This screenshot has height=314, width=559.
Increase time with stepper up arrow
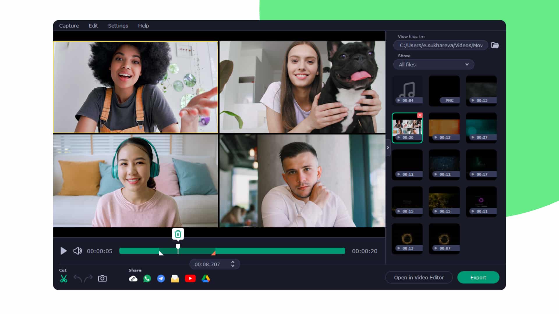(233, 262)
